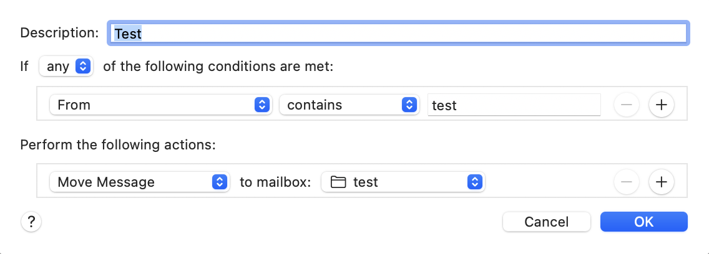This screenshot has width=709, height=254.
Task: Click the "If" label before the popup
Action: pyautogui.click(x=24, y=66)
